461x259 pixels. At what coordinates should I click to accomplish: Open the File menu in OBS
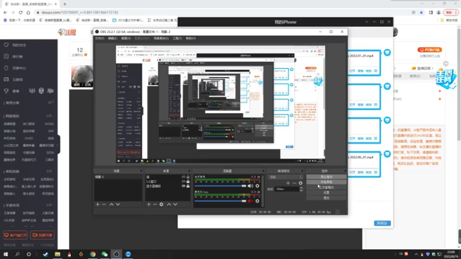coord(99,39)
